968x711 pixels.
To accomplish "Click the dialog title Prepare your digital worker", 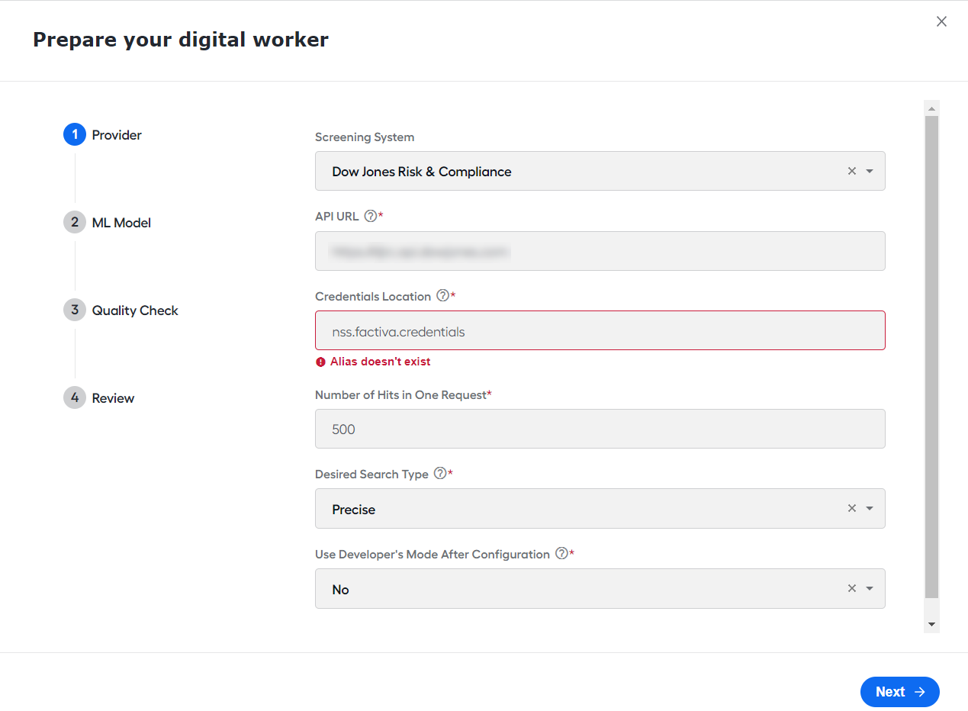I will 181,40.
